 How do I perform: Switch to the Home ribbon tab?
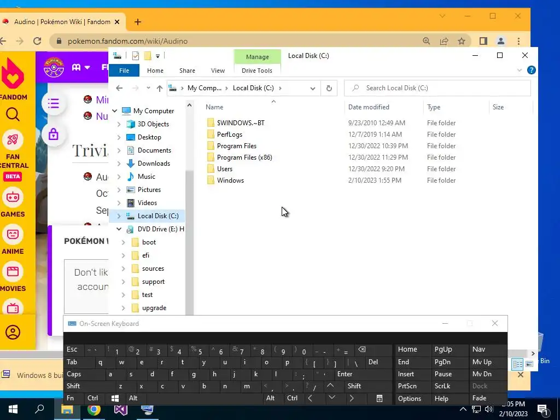155,71
